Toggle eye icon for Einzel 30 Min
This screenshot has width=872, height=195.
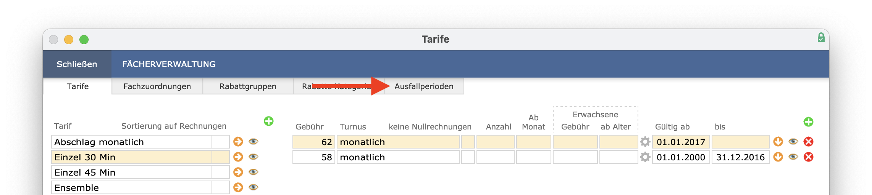[254, 157]
